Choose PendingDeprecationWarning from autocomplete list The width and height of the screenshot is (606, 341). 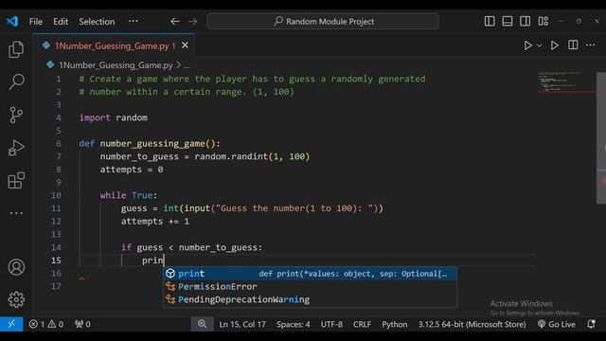pyautogui.click(x=310, y=299)
